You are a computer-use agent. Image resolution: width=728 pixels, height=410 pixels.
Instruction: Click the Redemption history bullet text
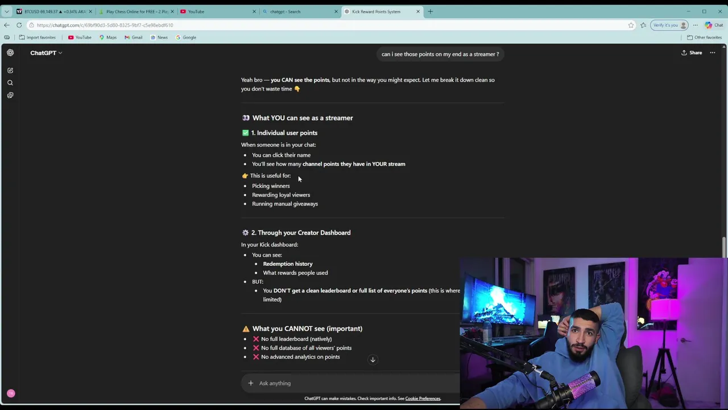(x=288, y=264)
